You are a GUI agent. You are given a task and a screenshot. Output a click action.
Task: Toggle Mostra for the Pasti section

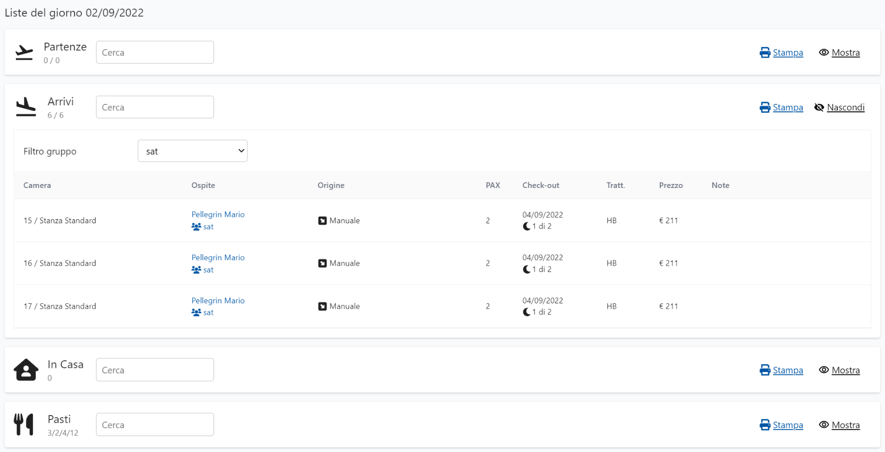coord(845,425)
